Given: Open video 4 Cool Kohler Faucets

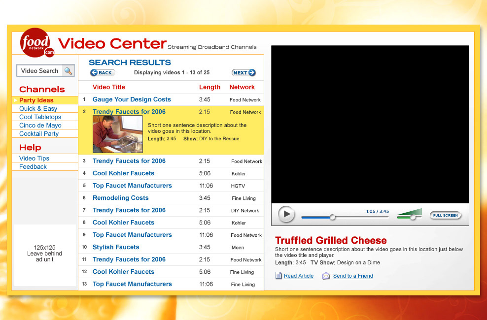Looking at the screenshot, I should pyautogui.click(x=123, y=173).
